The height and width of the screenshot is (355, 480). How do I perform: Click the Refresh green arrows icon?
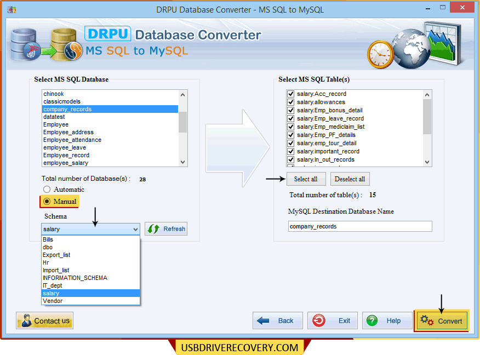point(153,229)
